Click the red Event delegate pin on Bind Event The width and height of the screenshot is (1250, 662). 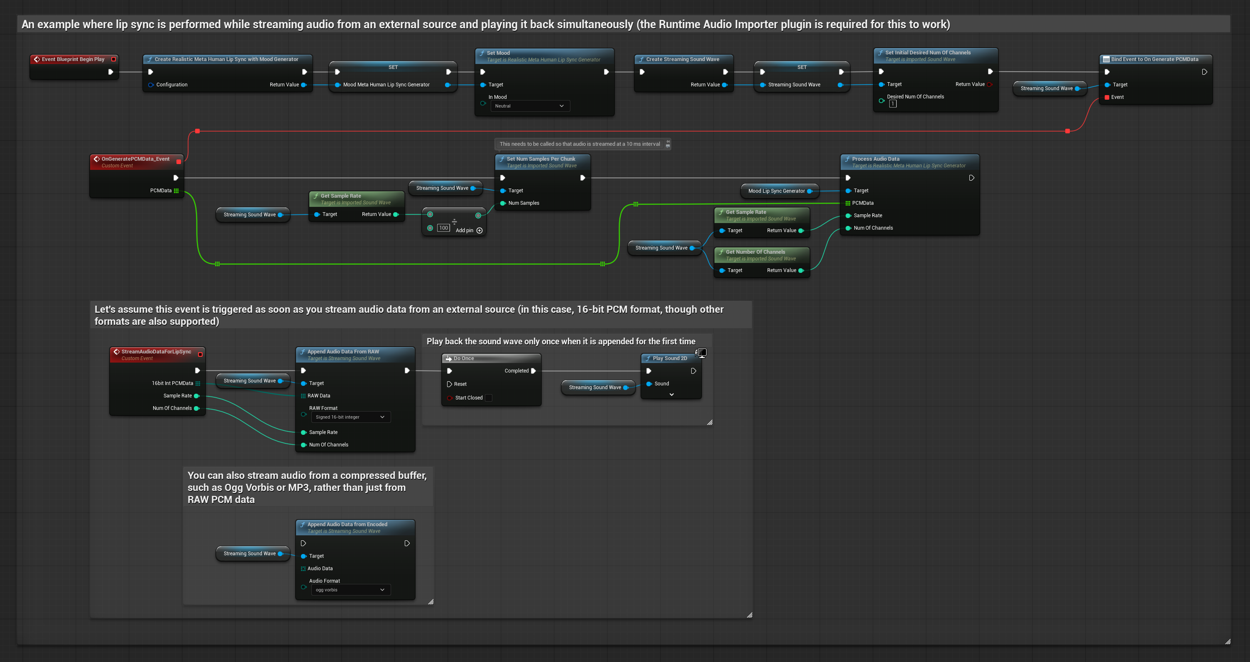(x=1107, y=98)
